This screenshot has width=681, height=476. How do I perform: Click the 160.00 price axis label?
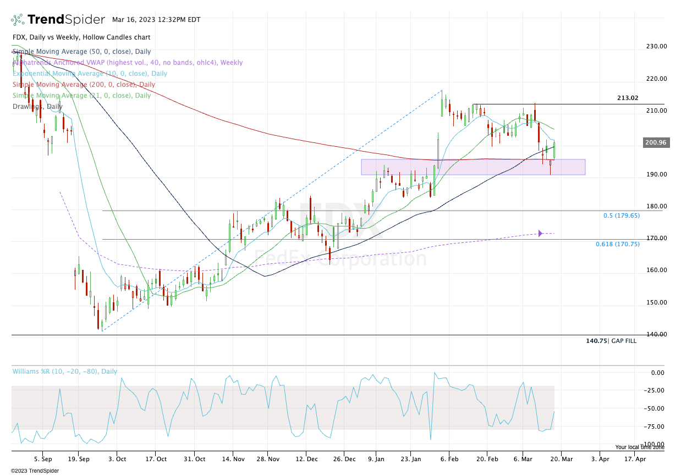tap(656, 270)
